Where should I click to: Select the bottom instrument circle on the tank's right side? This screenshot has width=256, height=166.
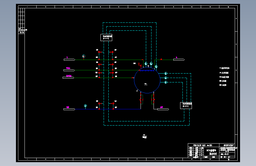166,82
